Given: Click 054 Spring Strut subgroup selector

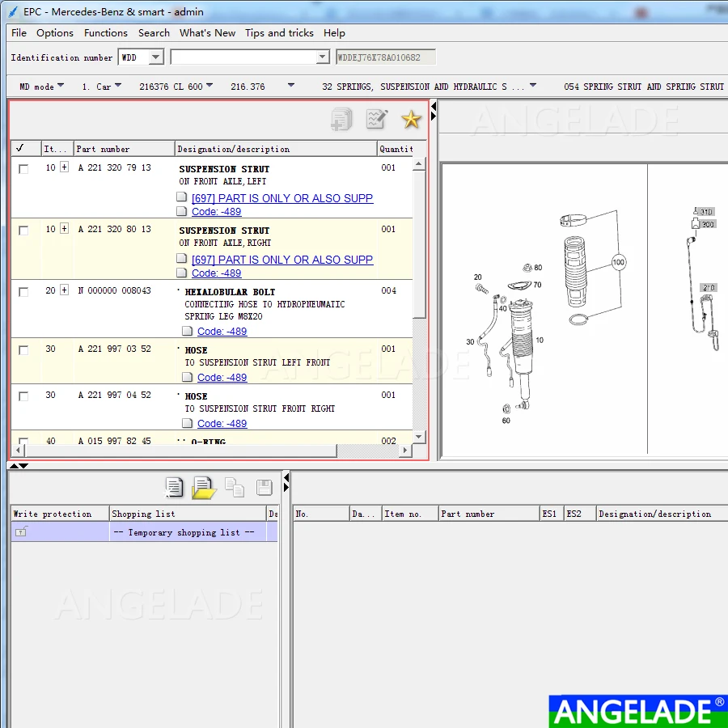Looking at the screenshot, I should (x=645, y=87).
